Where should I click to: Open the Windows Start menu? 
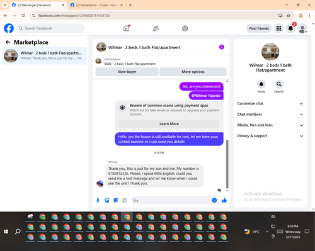(6, 231)
